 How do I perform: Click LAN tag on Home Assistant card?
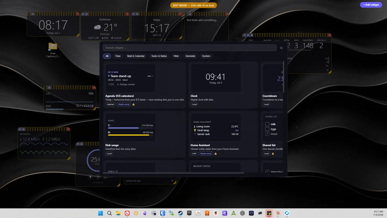click(x=194, y=154)
